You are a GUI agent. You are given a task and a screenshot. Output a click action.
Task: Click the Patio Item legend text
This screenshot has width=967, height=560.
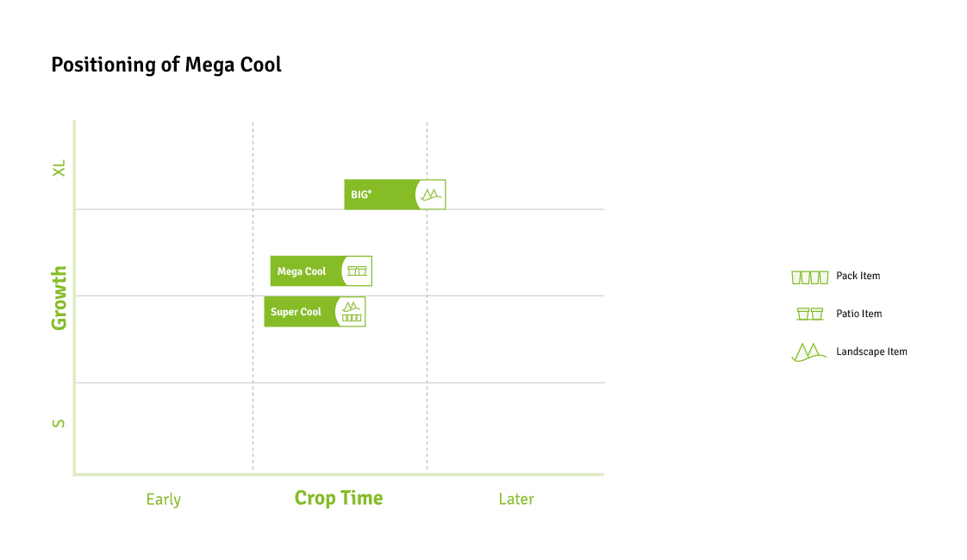point(858,314)
